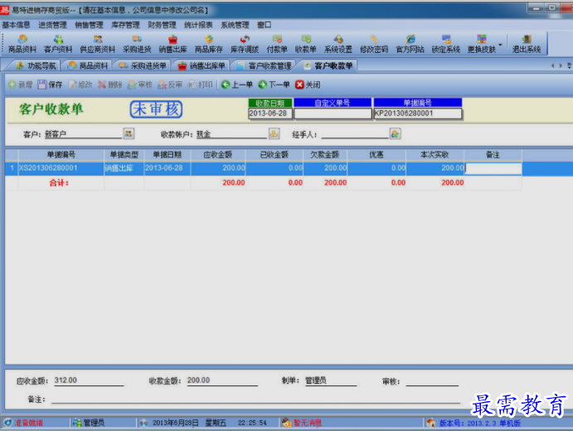Switch to 采购进货单 tab
This screenshot has height=431, width=573.
pyautogui.click(x=143, y=65)
